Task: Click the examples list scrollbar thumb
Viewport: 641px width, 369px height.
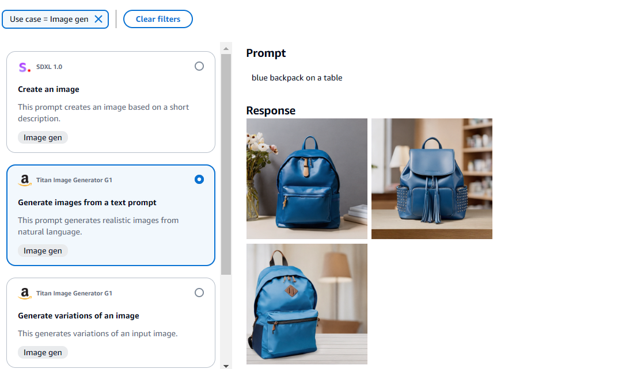Action: tap(226, 164)
